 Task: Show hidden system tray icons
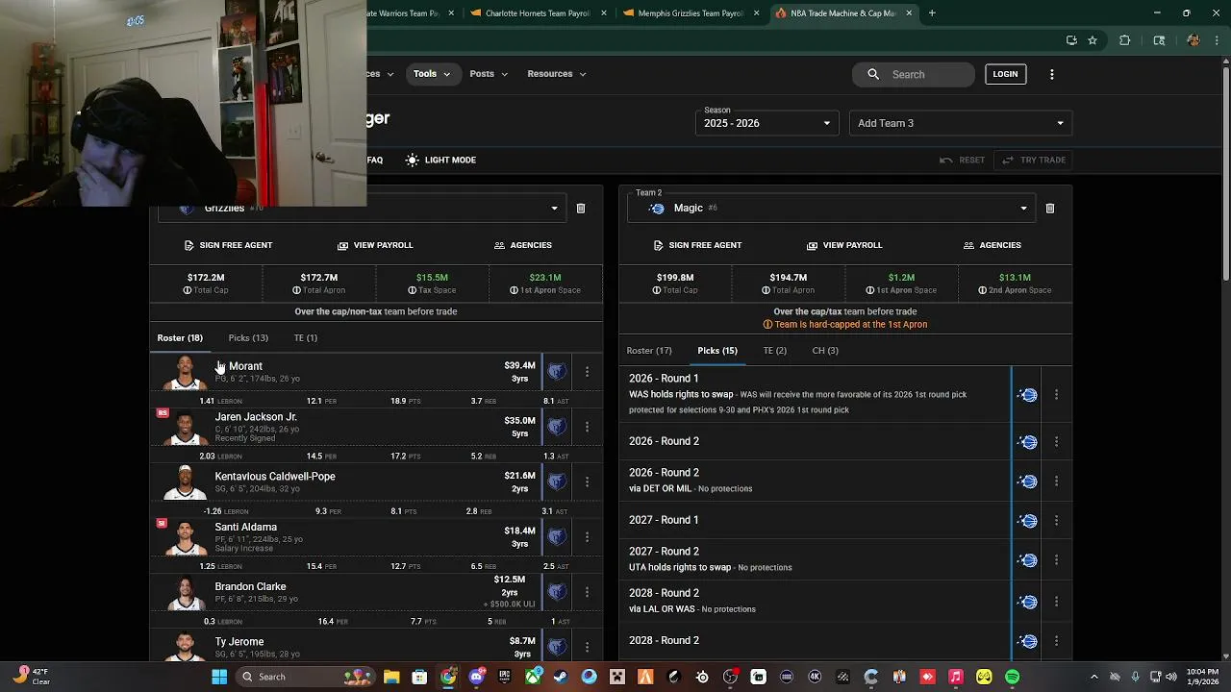[1094, 677]
